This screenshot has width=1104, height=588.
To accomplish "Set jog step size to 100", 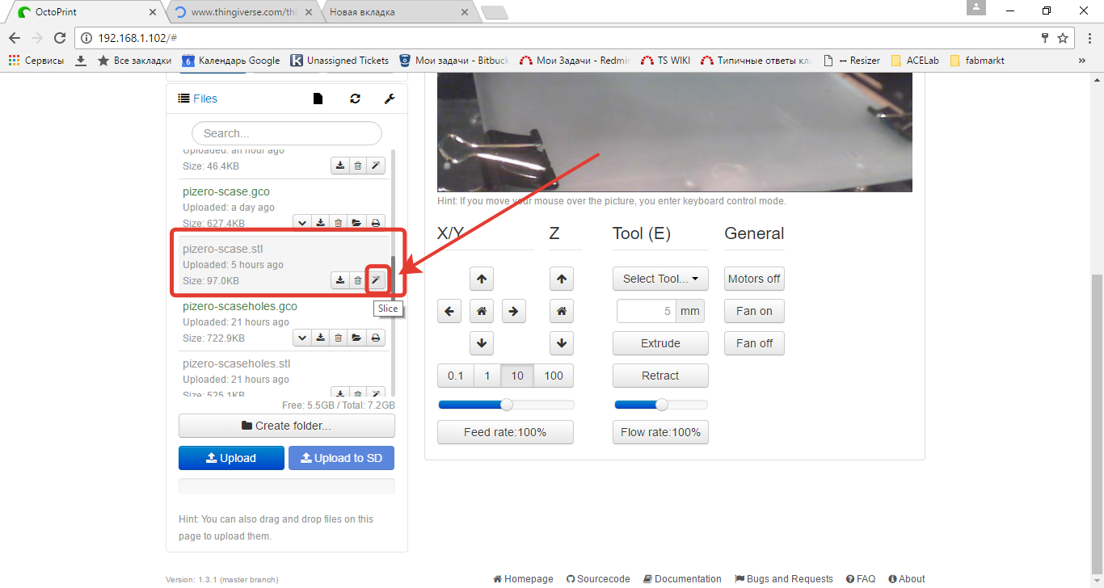I will [x=554, y=376].
